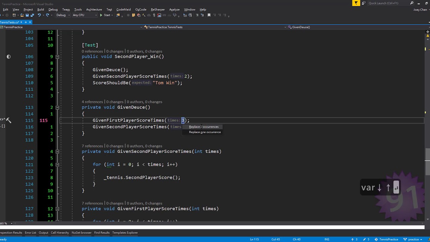Collapse the GivenDeuce method outline

click(x=57, y=107)
